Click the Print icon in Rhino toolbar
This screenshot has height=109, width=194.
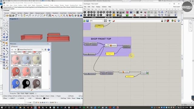13,15
